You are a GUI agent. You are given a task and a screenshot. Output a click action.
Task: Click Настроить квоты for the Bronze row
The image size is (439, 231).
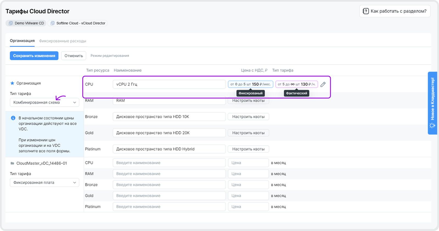tap(248, 117)
